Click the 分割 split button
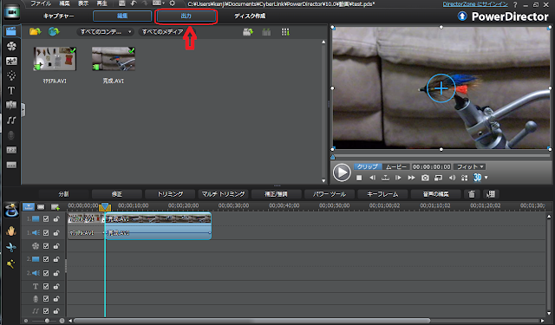The image size is (555, 325). (x=63, y=194)
